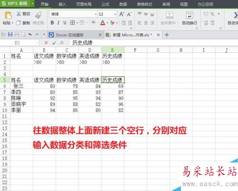
Task: Click the Redo arrow icon
Action: (37, 34)
